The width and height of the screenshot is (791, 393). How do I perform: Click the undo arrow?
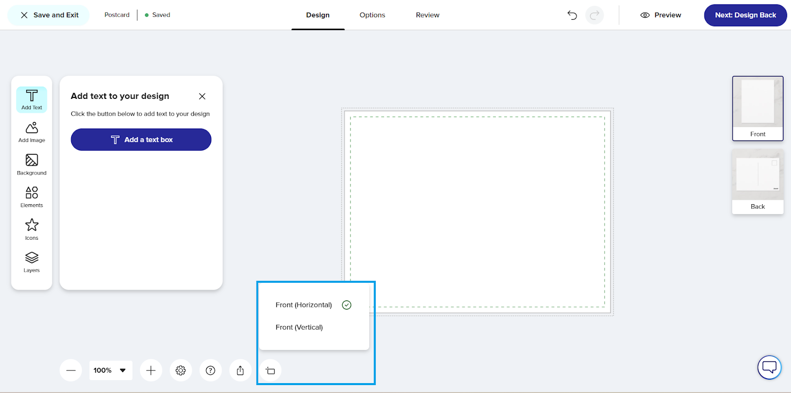click(x=572, y=15)
